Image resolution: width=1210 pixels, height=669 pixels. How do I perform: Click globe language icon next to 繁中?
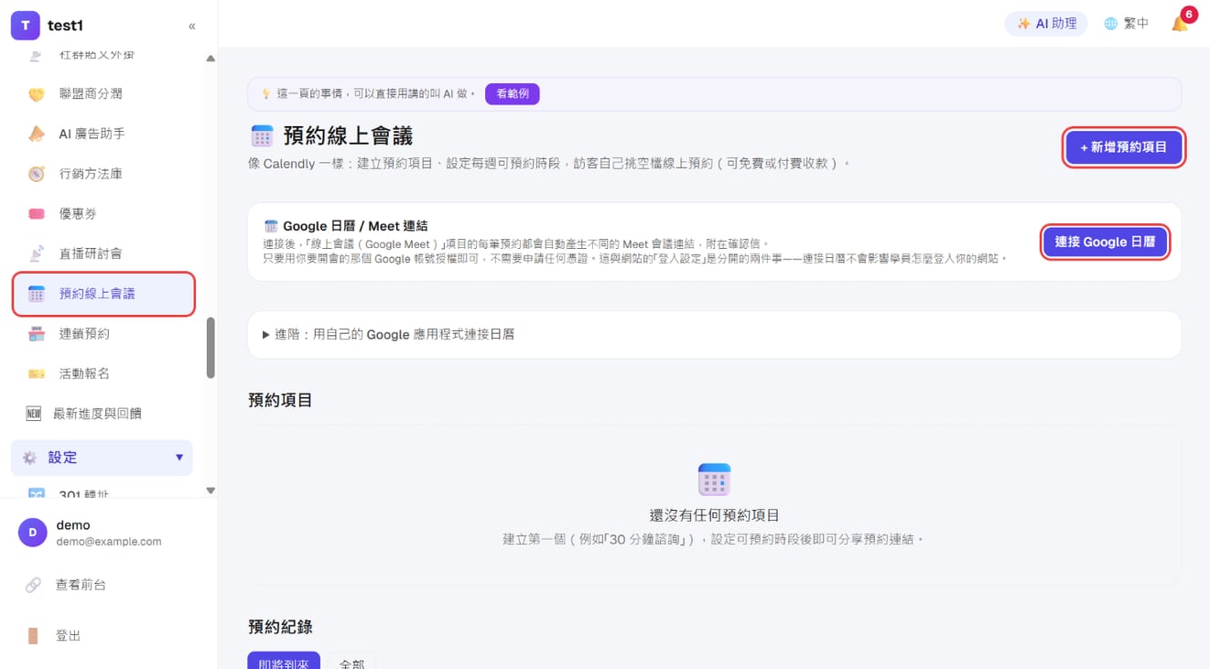click(x=1110, y=24)
